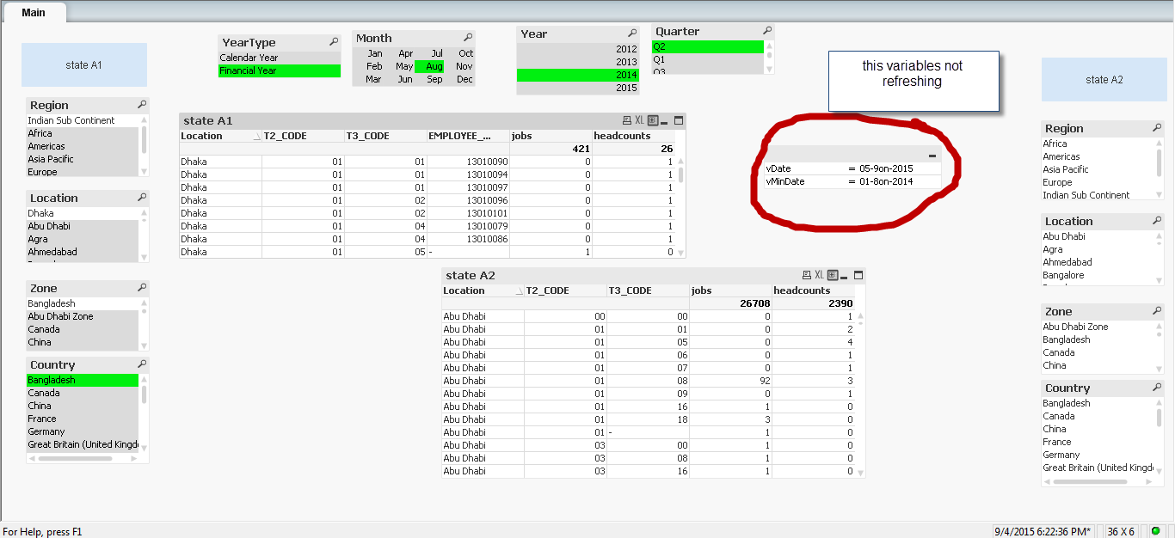Open search in Region list under state A1
Image resolution: width=1175 pixels, height=538 pixels.
tap(142, 105)
